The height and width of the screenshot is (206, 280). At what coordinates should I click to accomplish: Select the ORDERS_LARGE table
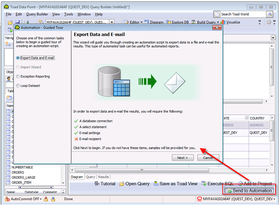pyautogui.click(x=23, y=177)
